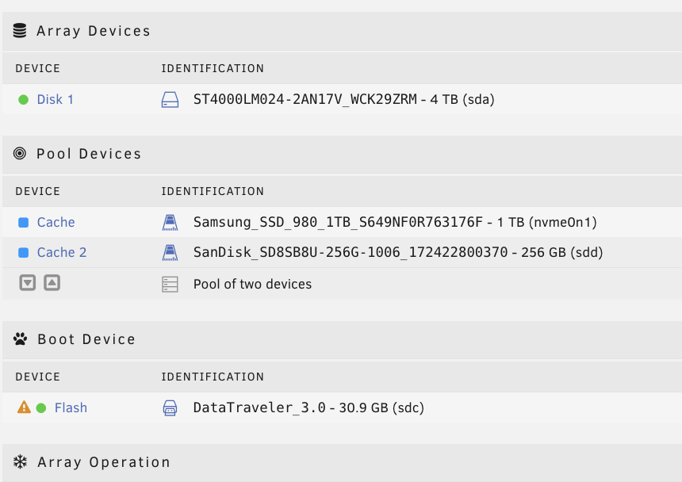The image size is (682, 482).
Task: Click the SSD icon beside SanDisk_SD8SB8U
Action: (170, 252)
